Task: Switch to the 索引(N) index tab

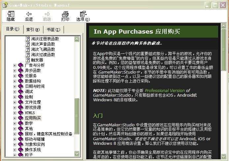Action: point(33,30)
